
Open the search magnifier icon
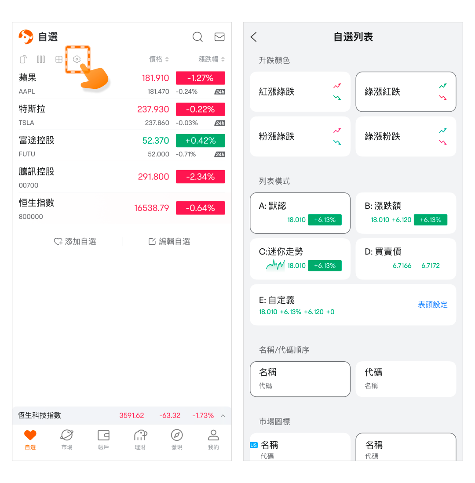[197, 37]
